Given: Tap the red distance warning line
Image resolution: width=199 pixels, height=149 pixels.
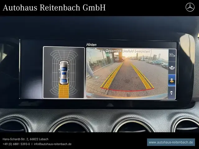Looking at the screenshot, I should coord(127,91).
